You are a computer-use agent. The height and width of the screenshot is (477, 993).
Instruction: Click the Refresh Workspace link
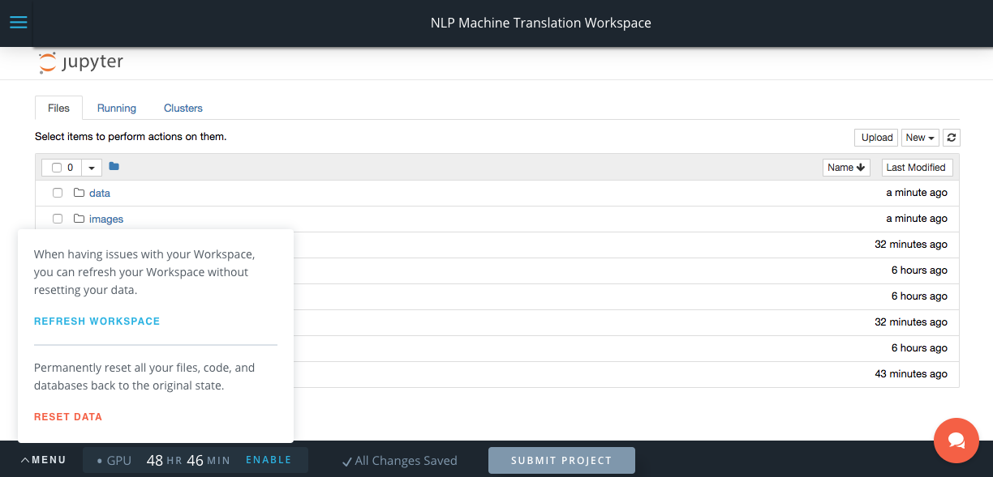[97, 322]
